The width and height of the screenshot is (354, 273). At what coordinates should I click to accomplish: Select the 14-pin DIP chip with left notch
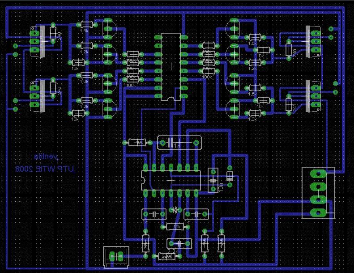(x=171, y=180)
